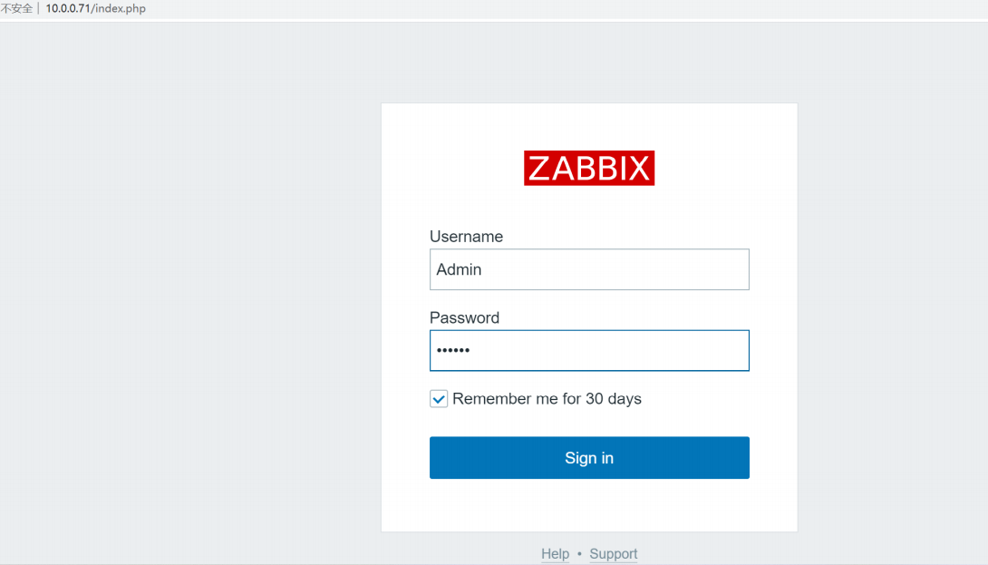The width and height of the screenshot is (988, 565).
Task: Click the 10.0.0.71 host in URL
Action: [x=67, y=9]
